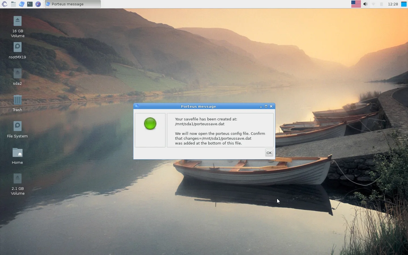Select the File System desktop icon
408x255 pixels.
click(18, 129)
